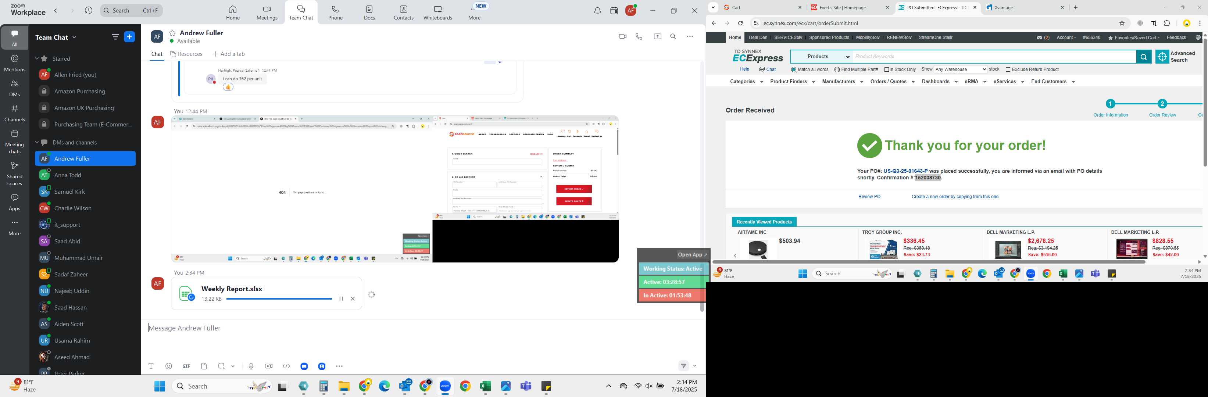
Task: Open the Deal Den menu item
Action: (758, 37)
